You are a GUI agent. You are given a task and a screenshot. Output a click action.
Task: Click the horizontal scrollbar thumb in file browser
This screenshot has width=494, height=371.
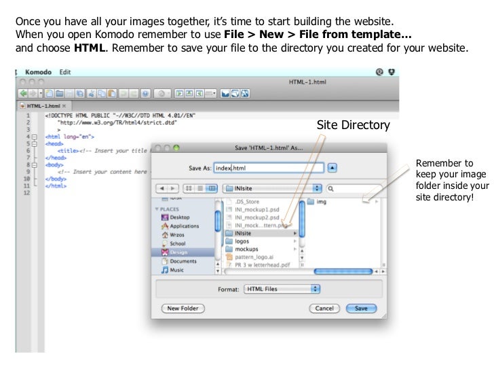(x=343, y=271)
